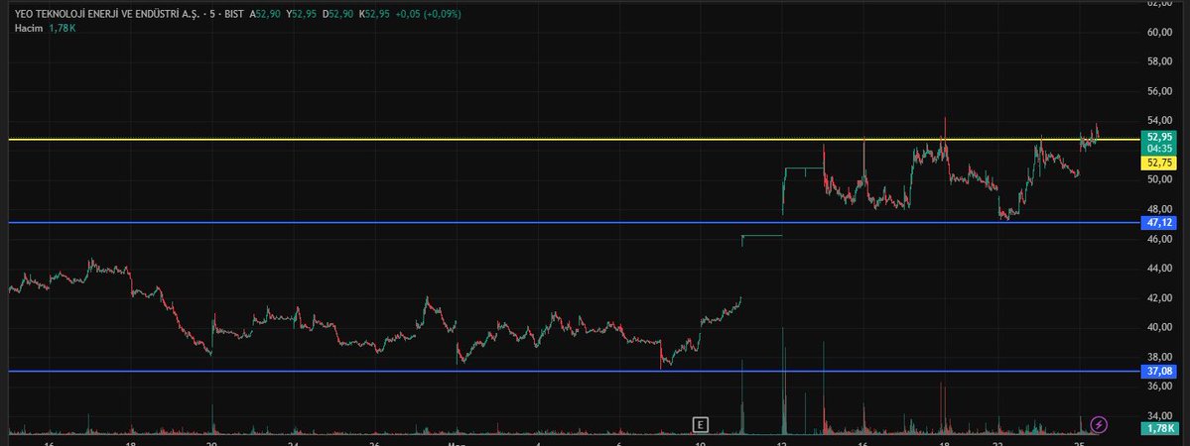Click the Y52,95 high value in legend
Viewport: 1190px width, 446px height.
point(302,15)
